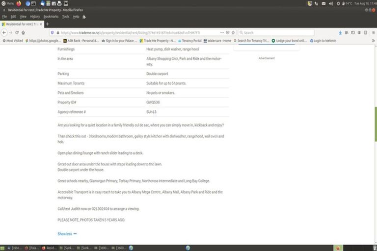Image resolution: width=377 pixels, height=251 pixels.
Task: Go to the Firefox Home page icon
Action: pos(23,32)
